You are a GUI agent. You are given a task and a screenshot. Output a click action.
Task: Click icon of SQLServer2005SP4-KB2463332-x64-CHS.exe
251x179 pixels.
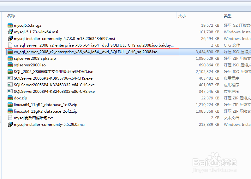(x=10, y=85)
